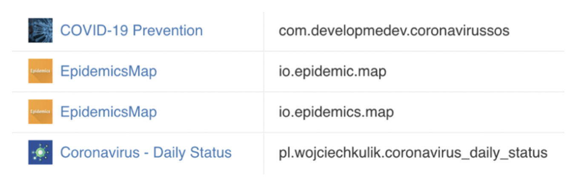Image resolution: width=567 pixels, height=180 pixels.
Task: Click the word Prevention in the first app name
Action: point(168,31)
